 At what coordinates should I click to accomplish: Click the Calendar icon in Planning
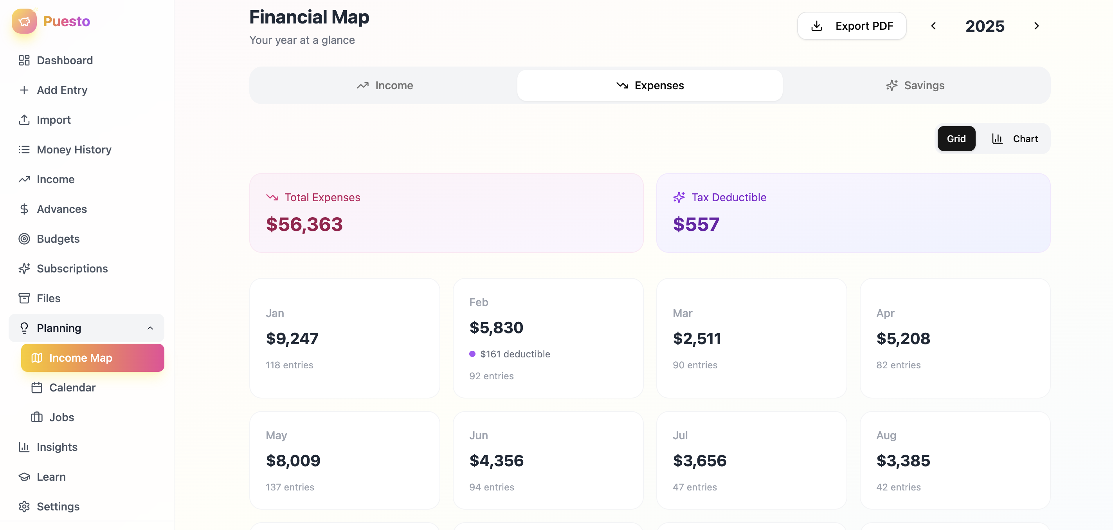tap(37, 388)
